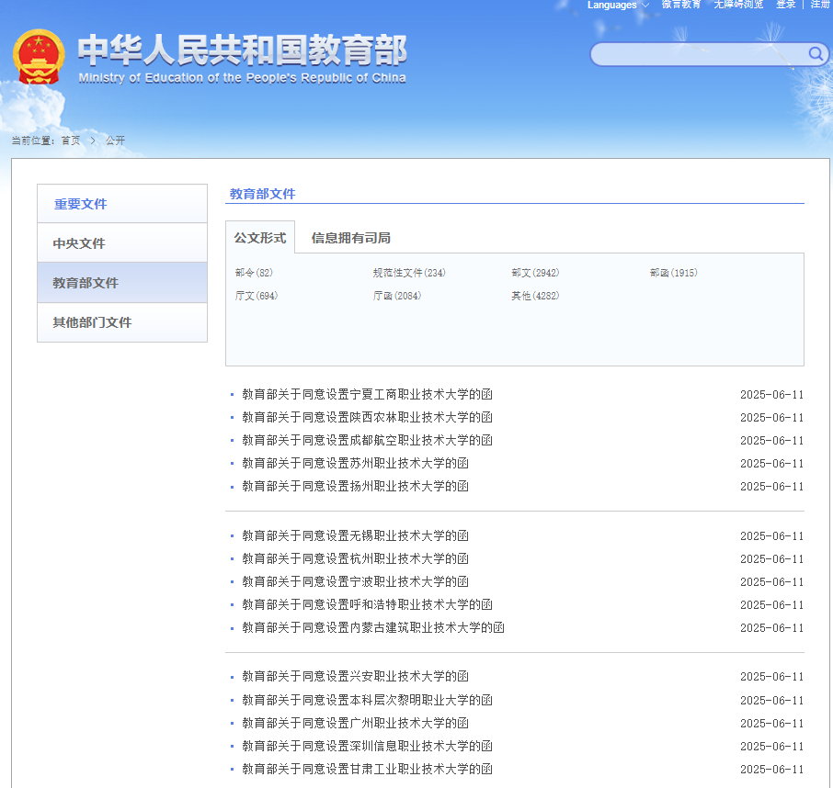The height and width of the screenshot is (788, 833).
Task: Filter by 其他(4282)
Action: point(535,296)
